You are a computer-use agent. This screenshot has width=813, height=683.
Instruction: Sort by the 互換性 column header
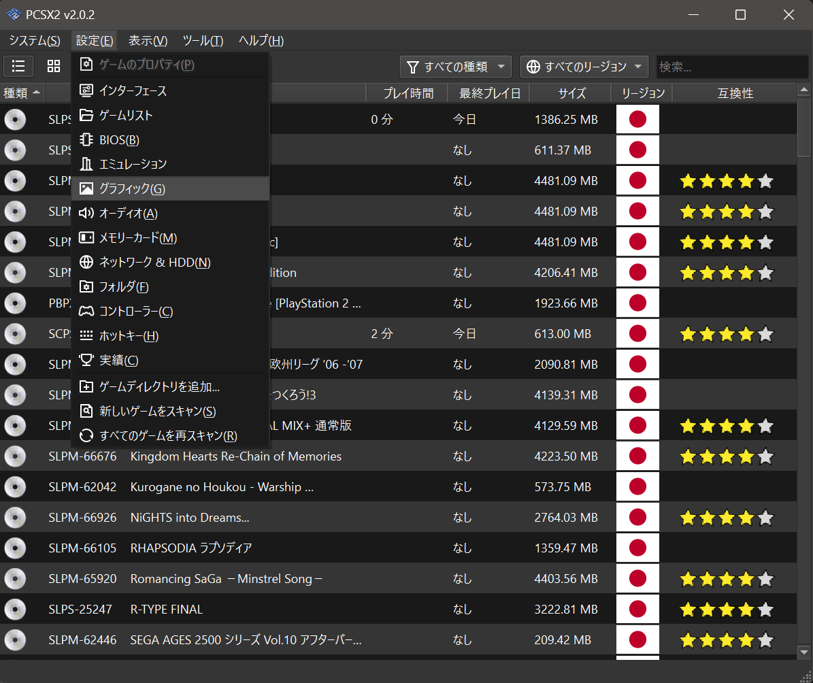click(x=735, y=93)
